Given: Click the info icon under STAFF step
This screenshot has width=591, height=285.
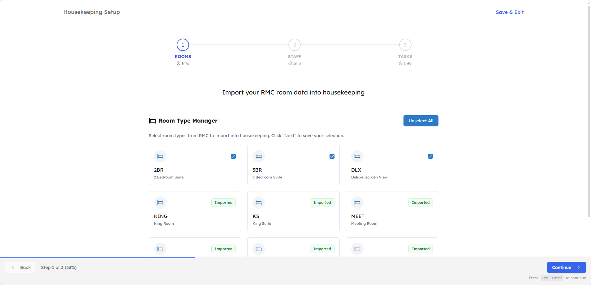Looking at the screenshot, I should pos(290,63).
